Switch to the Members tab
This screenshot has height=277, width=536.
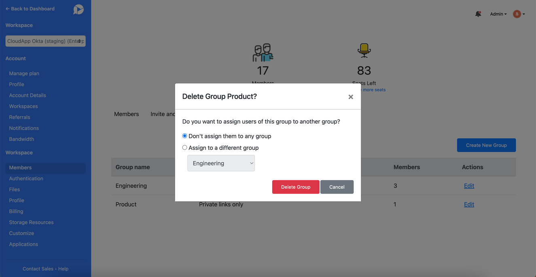point(126,114)
